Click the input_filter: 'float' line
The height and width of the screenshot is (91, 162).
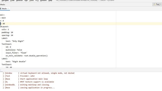pos(16,53)
